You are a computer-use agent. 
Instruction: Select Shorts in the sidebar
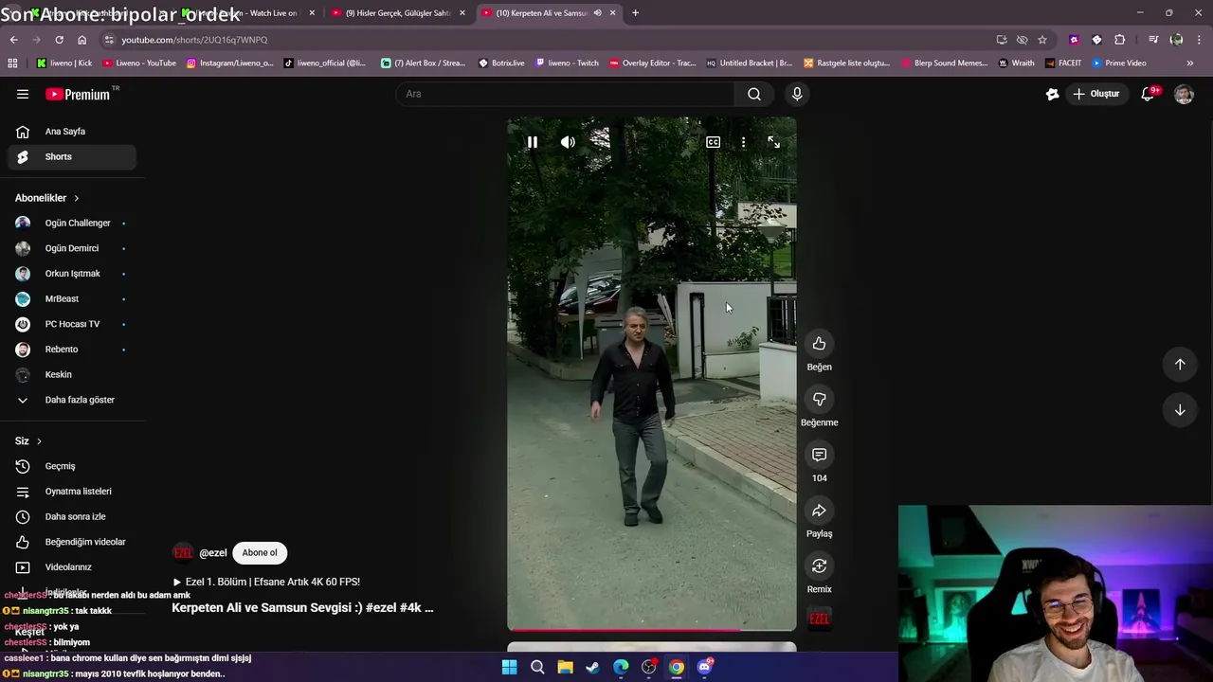coord(72,157)
